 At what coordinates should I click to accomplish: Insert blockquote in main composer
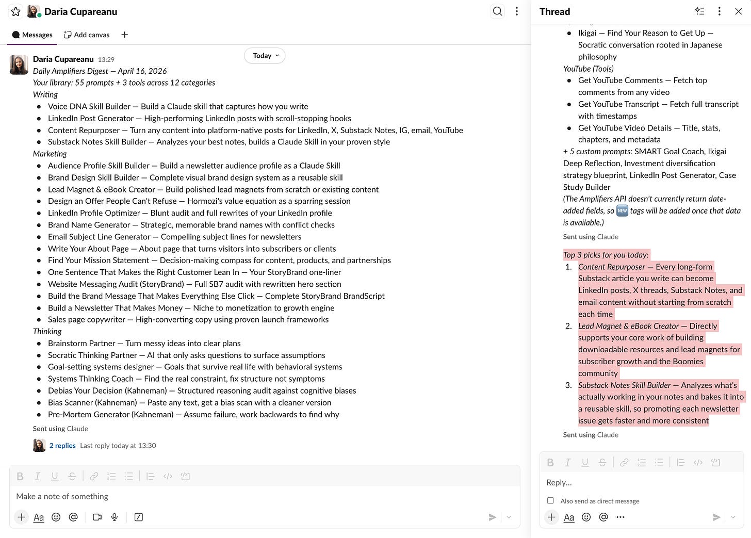(150, 476)
